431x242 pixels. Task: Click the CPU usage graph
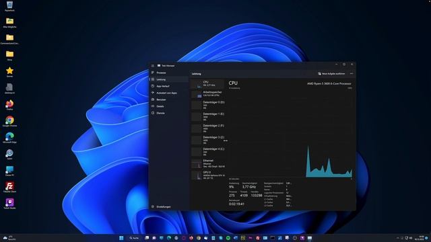(290, 134)
